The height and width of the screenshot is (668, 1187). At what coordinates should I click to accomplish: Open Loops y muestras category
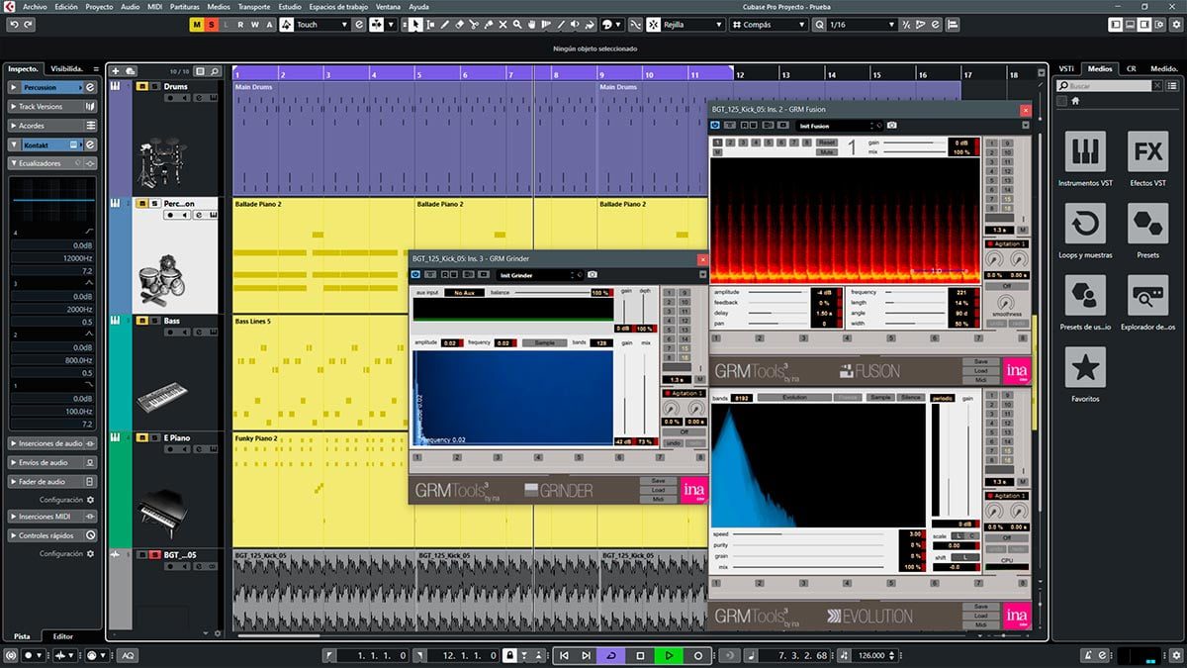pyautogui.click(x=1085, y=232)
